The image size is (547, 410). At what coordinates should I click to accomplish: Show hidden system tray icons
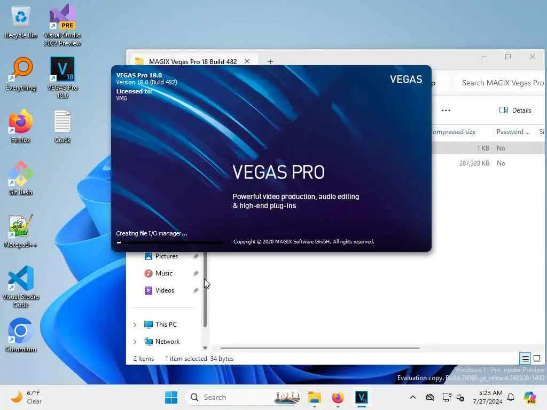click(413, 397)
